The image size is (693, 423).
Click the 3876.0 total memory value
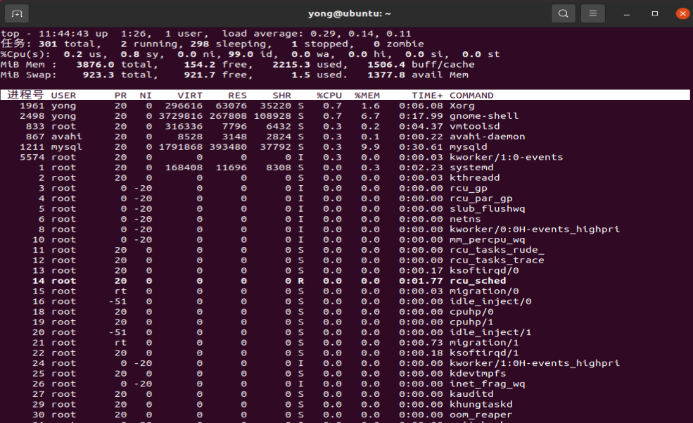[x=96, y=65]
